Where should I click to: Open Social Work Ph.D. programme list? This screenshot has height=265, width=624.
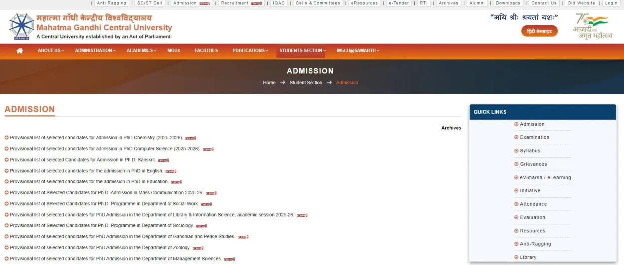[x=104, y=204]
